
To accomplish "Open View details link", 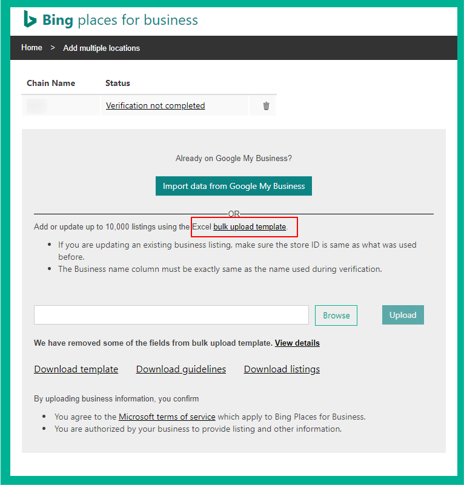I will point(297,343).
